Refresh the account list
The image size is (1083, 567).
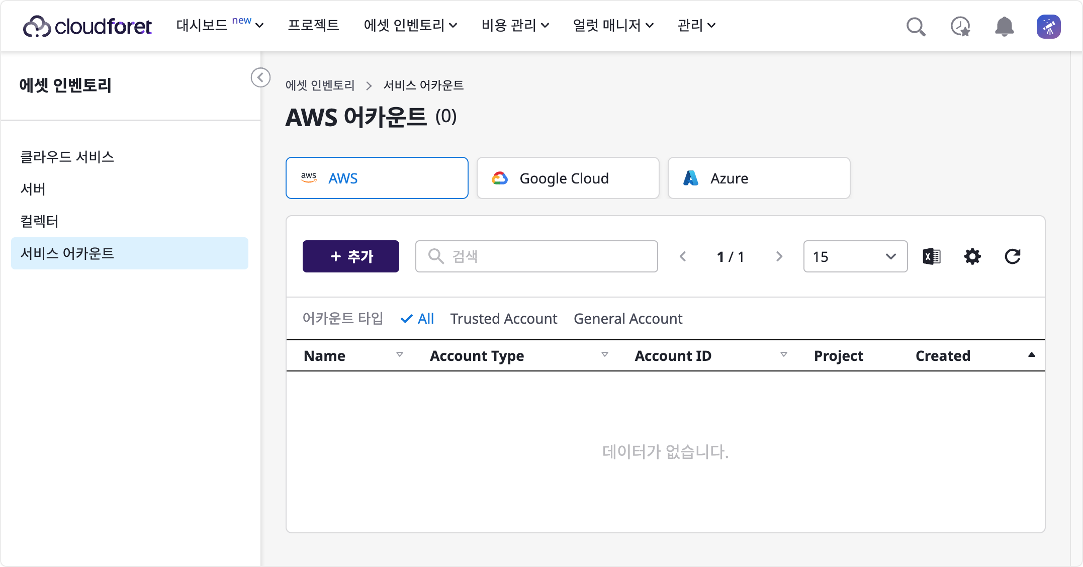(1012, 256)
